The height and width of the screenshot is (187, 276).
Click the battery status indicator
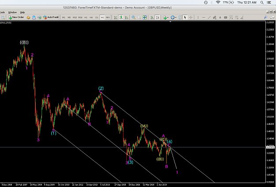pyautogui.click(x=228, y=3)
